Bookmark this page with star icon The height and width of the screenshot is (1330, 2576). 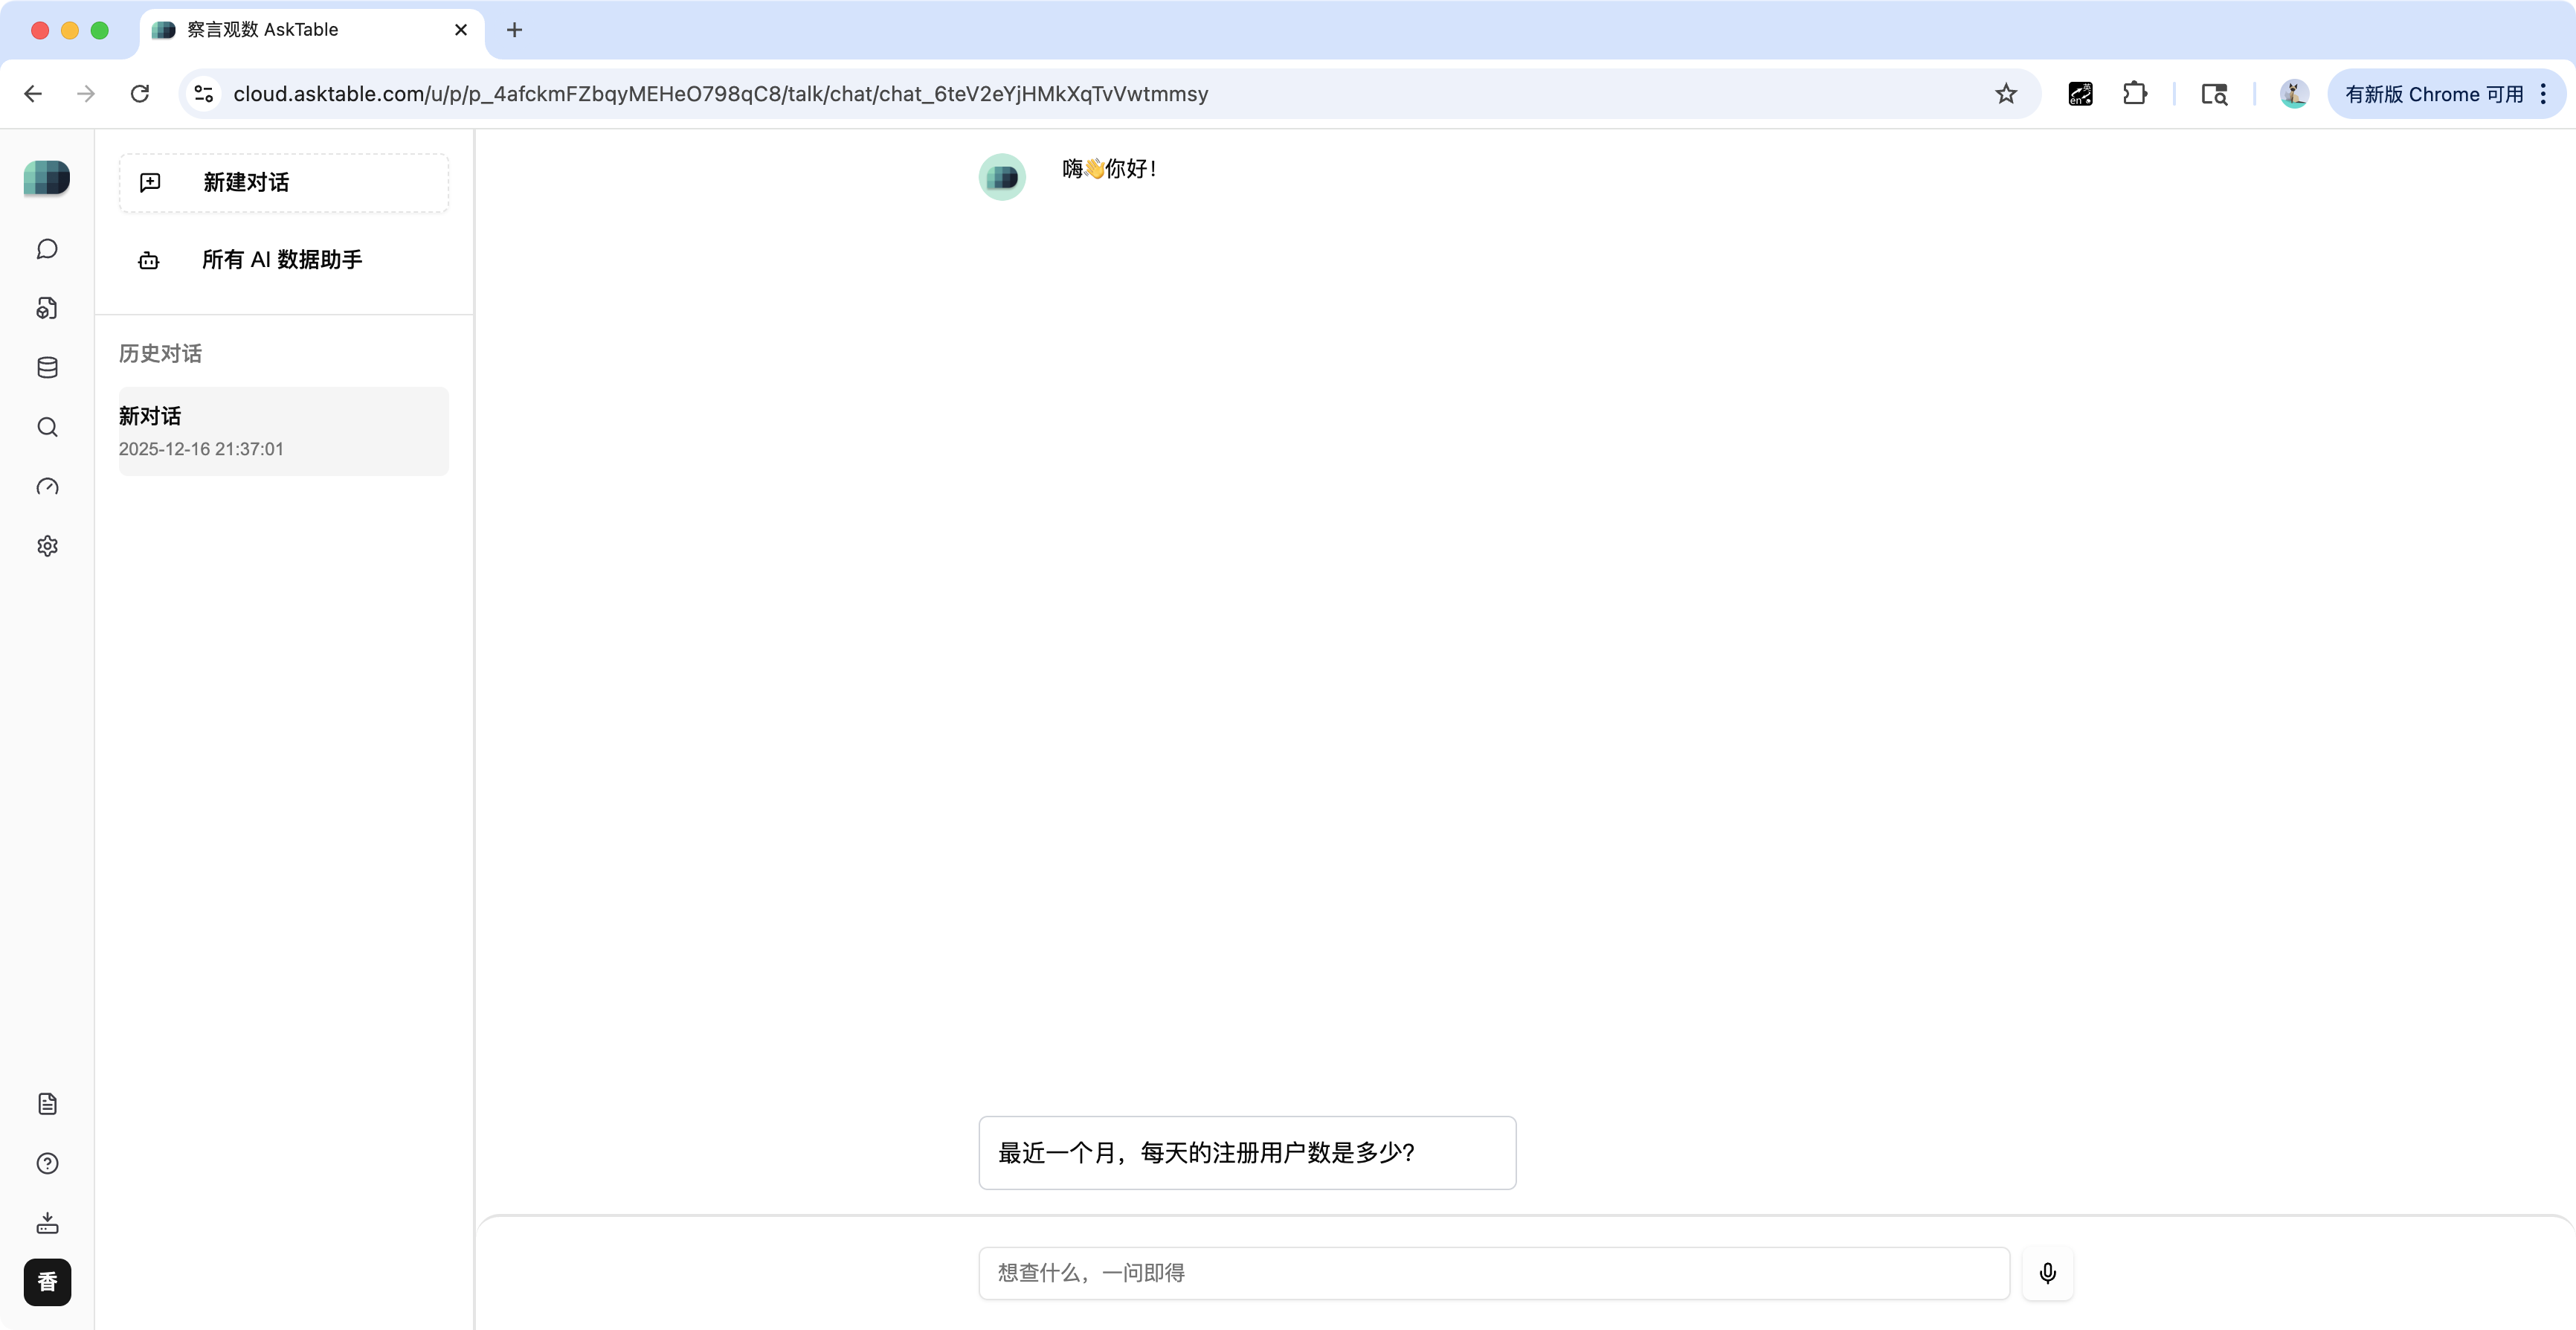pyautogui.click(x=2005, y=94)
